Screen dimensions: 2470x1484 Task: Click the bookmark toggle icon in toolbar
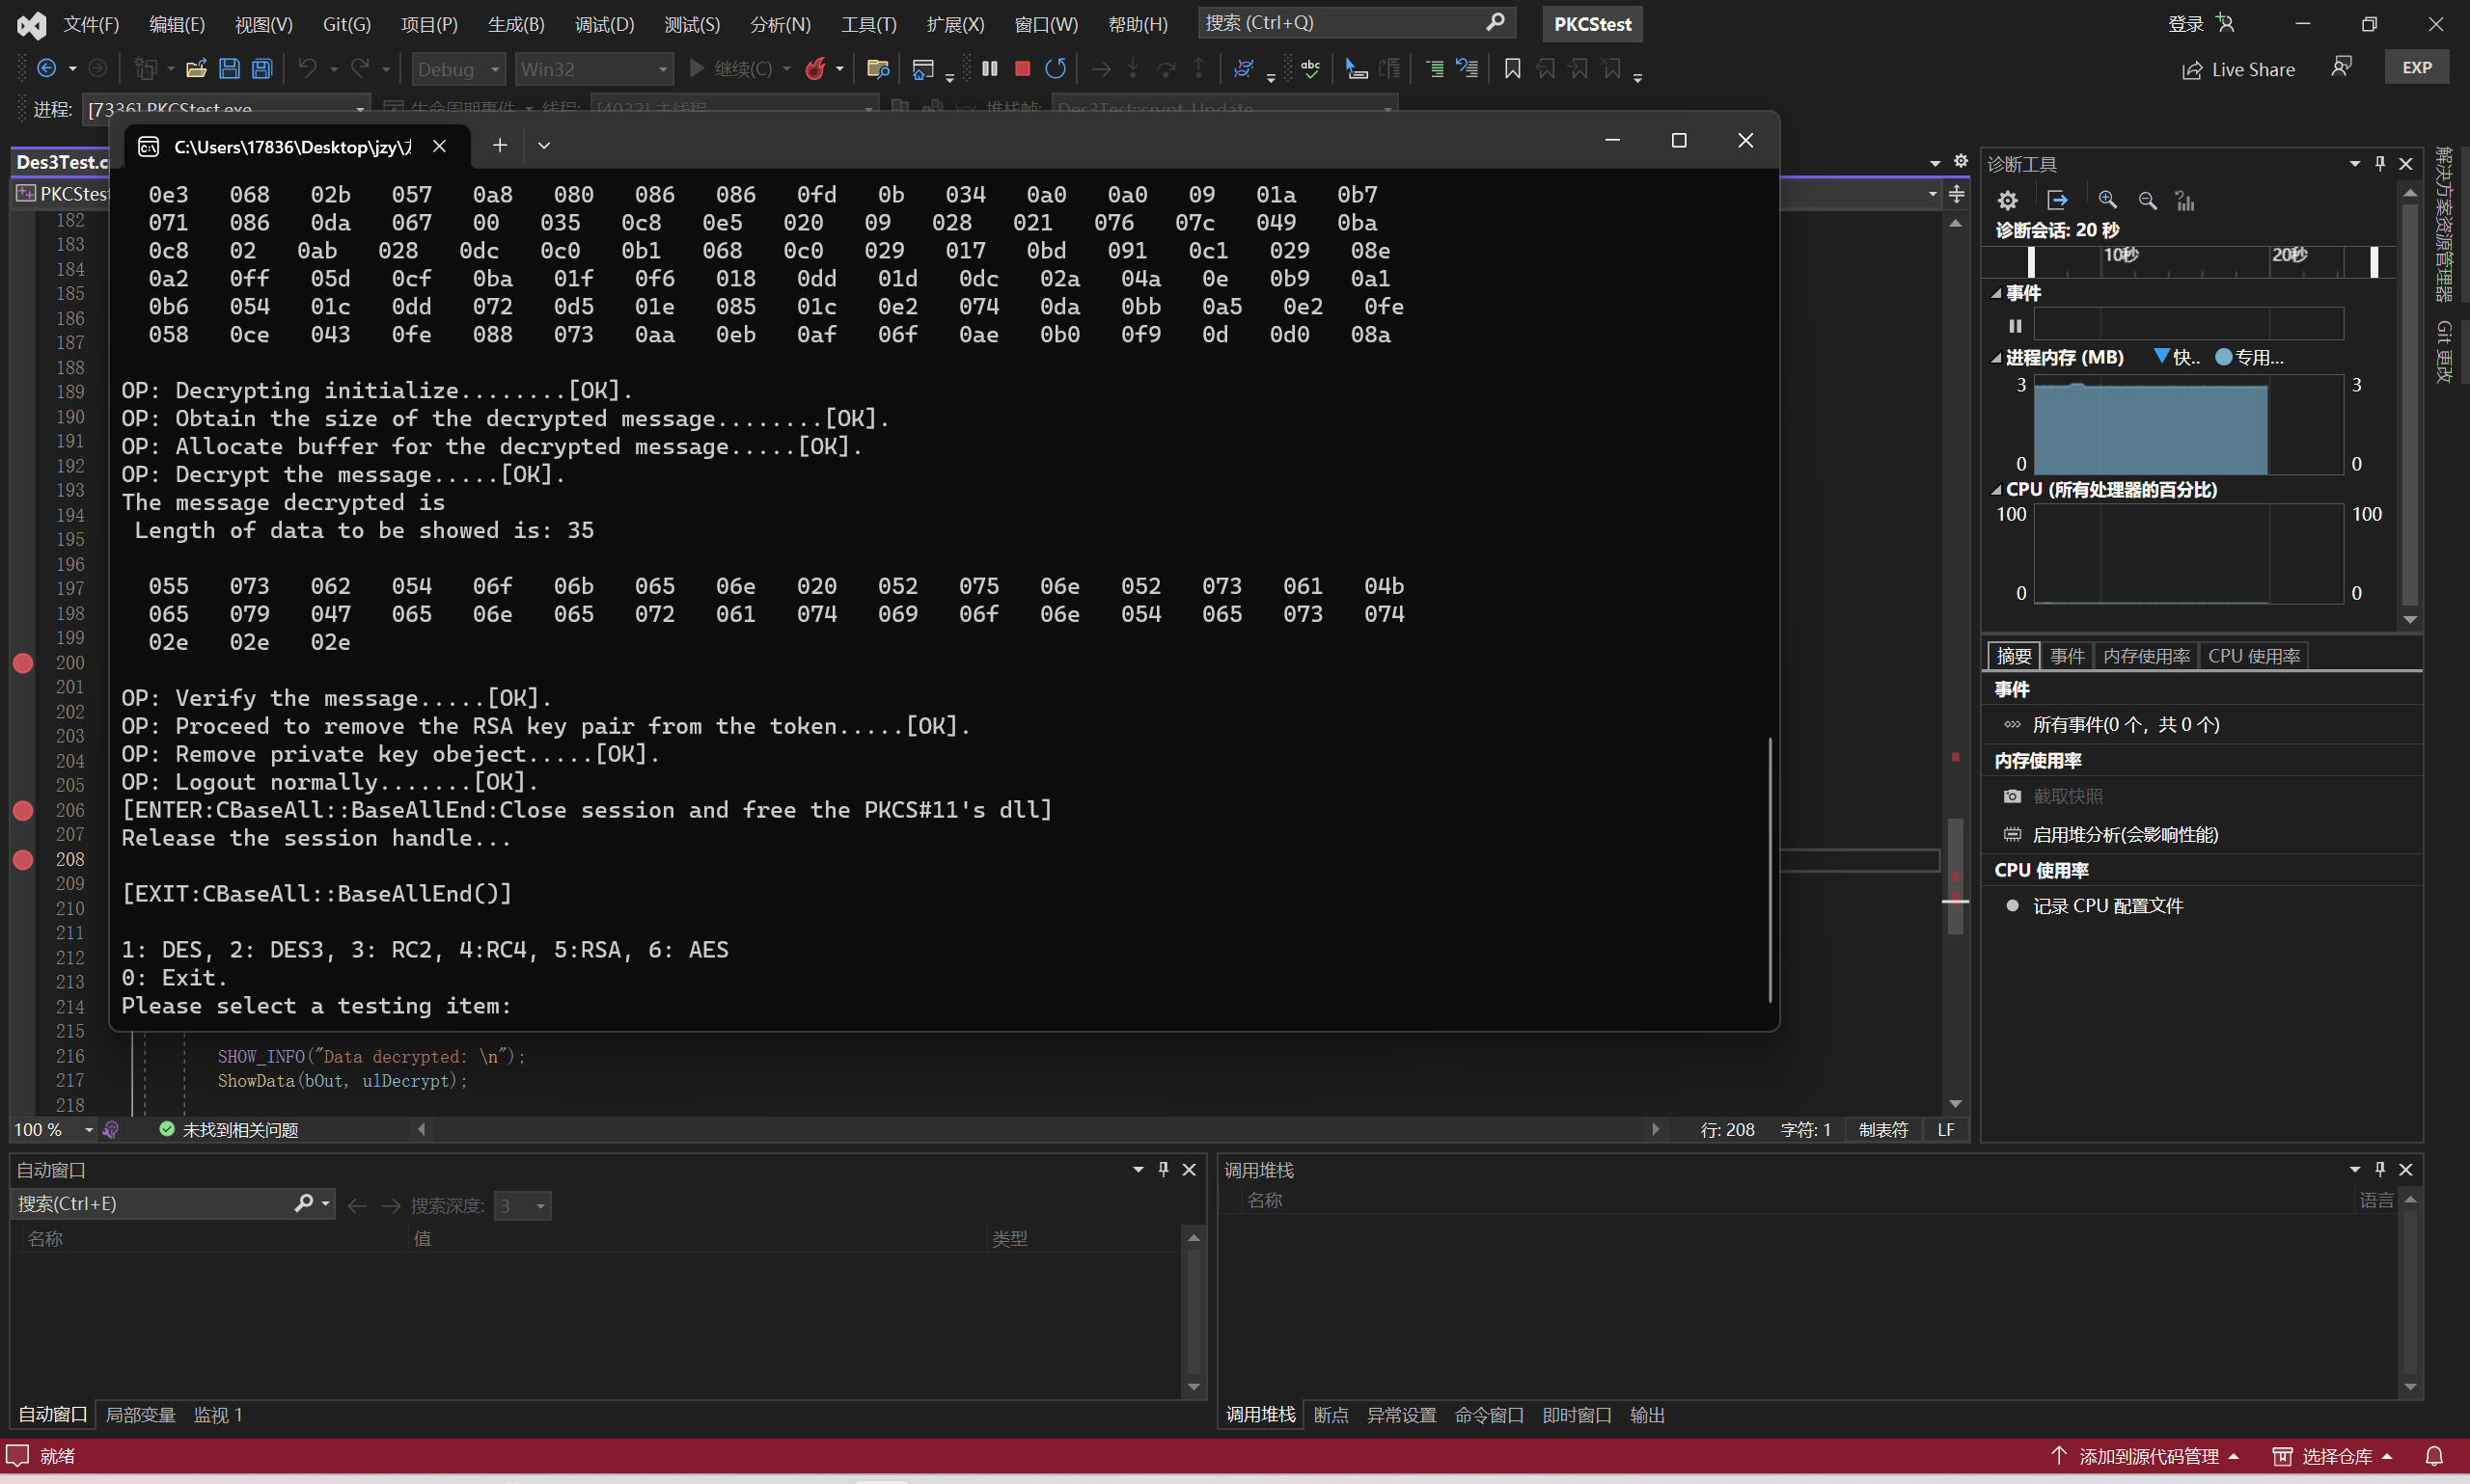pos(1512,68)
